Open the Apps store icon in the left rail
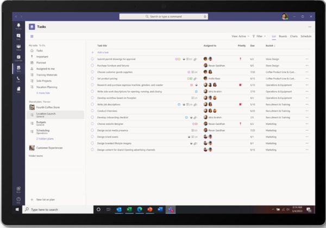326x228 pixels. click(18, 189)
